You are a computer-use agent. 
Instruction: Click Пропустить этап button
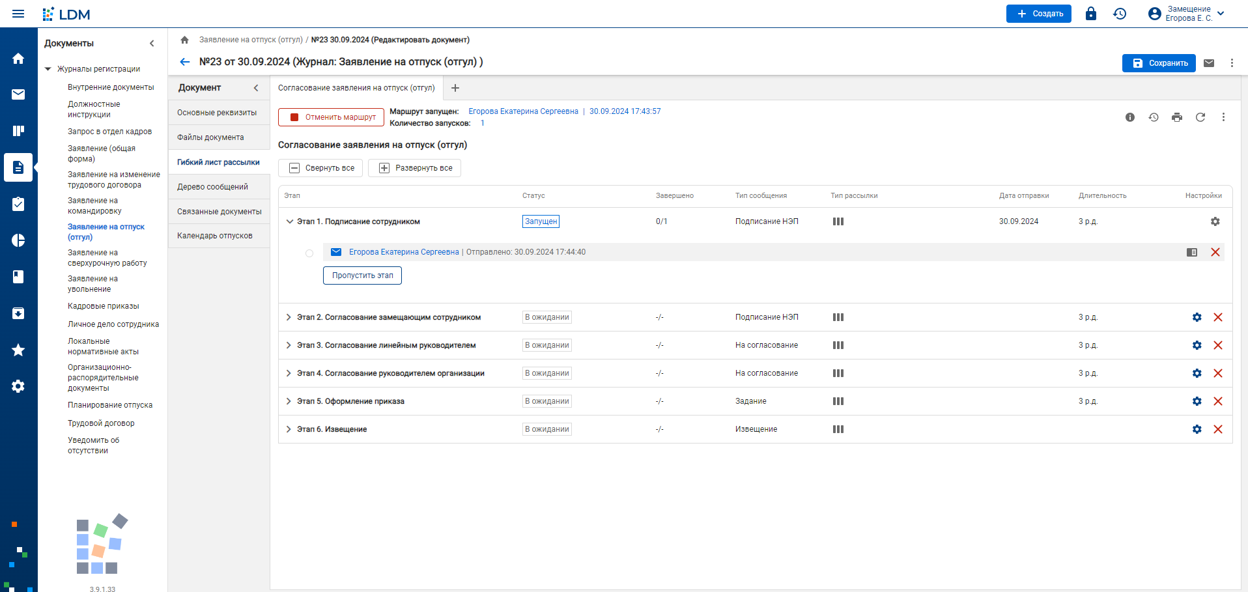point(362,275)
